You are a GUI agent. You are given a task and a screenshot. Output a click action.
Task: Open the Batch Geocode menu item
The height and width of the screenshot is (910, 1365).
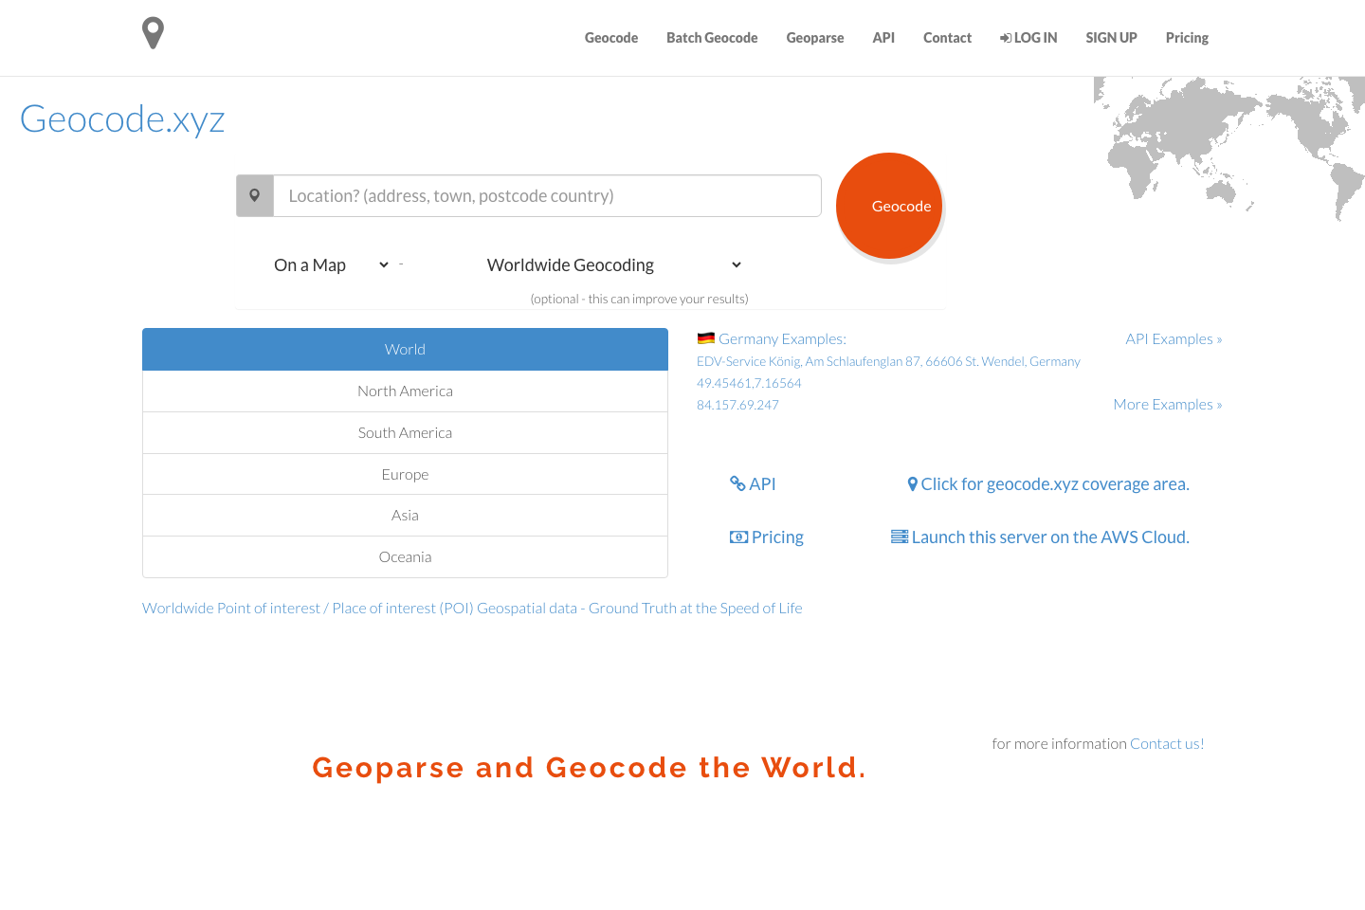tap(712, 38)
